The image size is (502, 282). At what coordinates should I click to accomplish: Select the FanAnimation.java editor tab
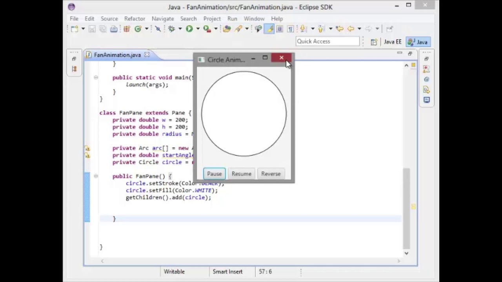tap(117, 55)
